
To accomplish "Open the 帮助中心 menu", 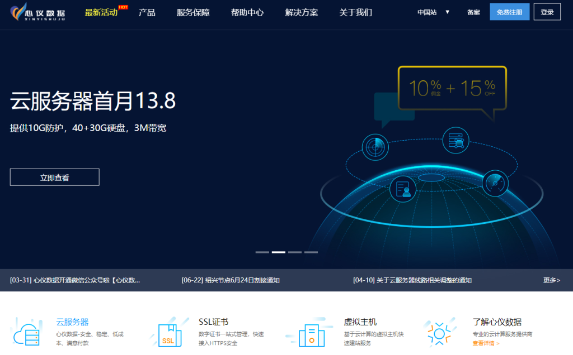I will (x=247, y=12).
